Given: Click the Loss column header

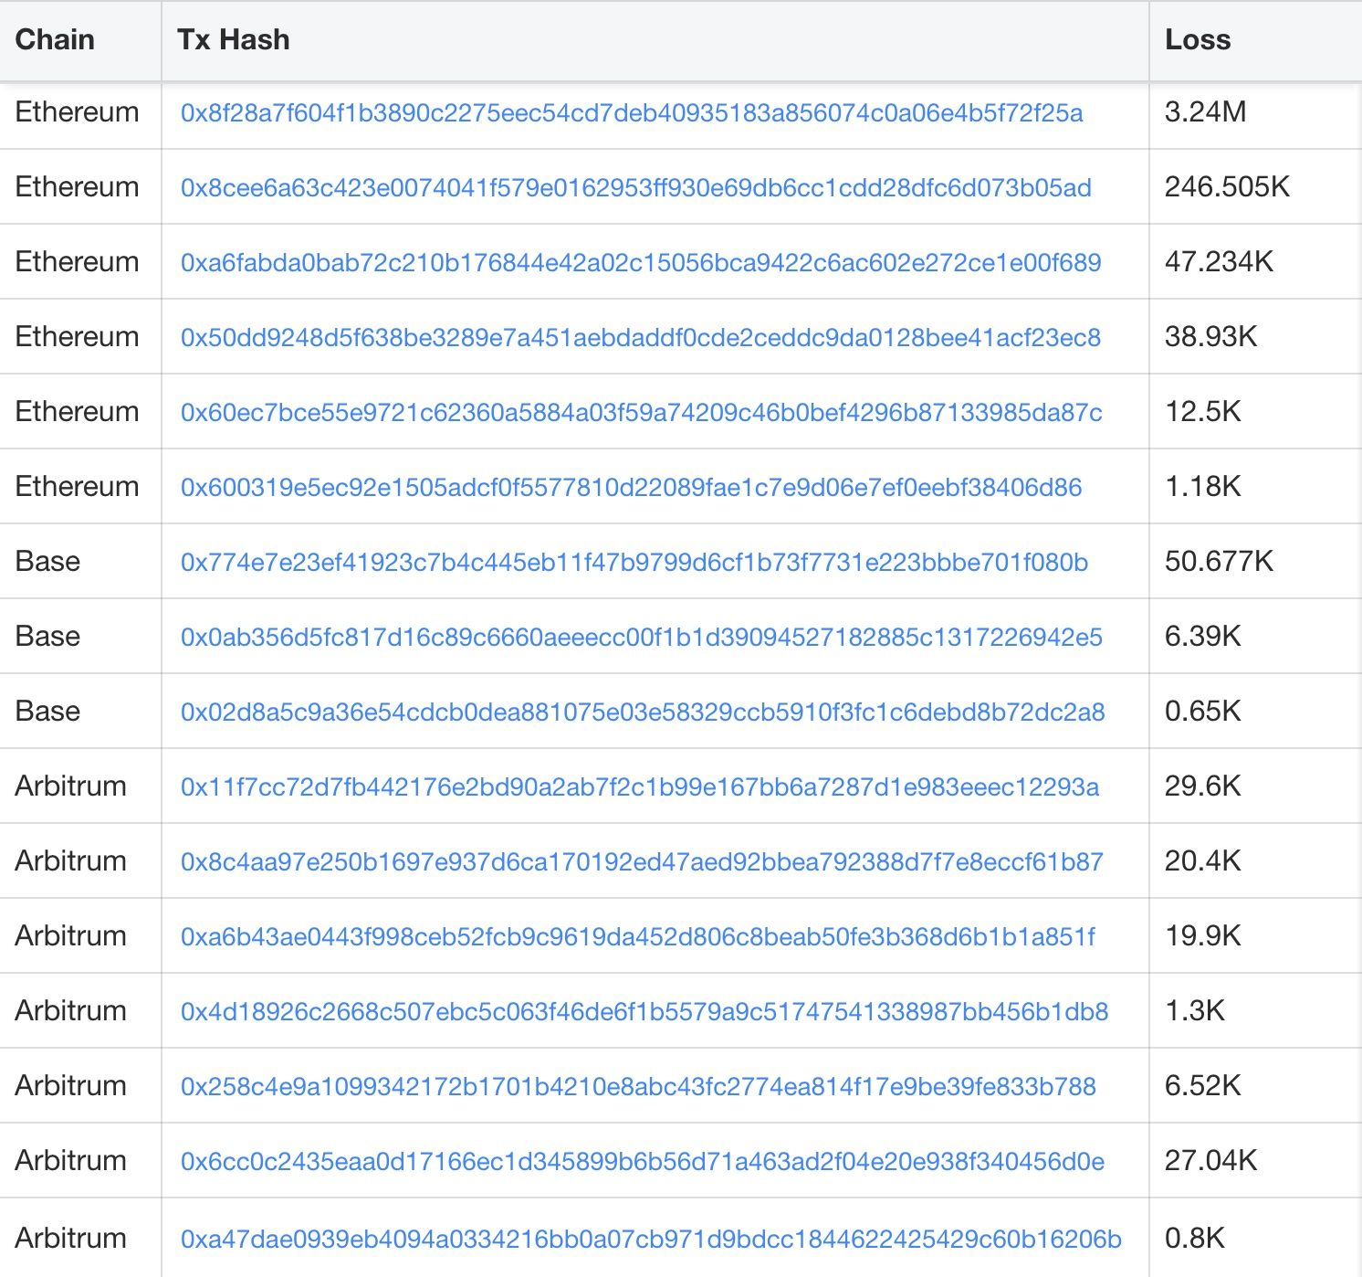Looking at the screenshot, I should pos(1198,40).
